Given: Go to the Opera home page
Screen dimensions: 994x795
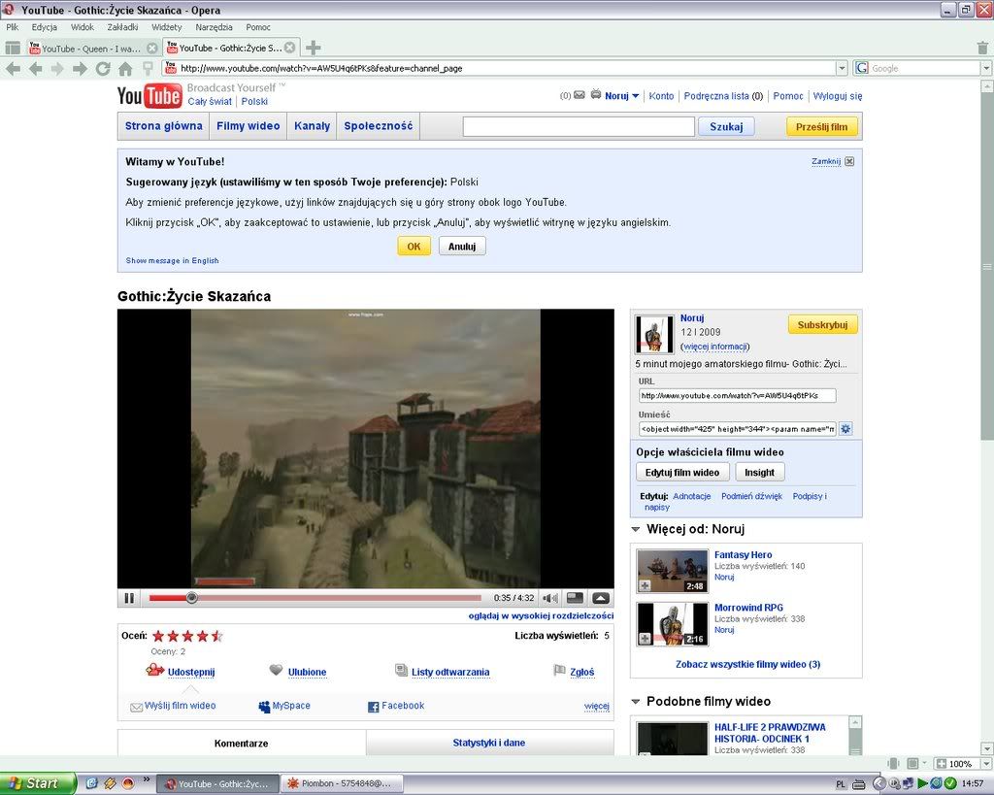Looking at the screenshot, I should coord(125,69).
